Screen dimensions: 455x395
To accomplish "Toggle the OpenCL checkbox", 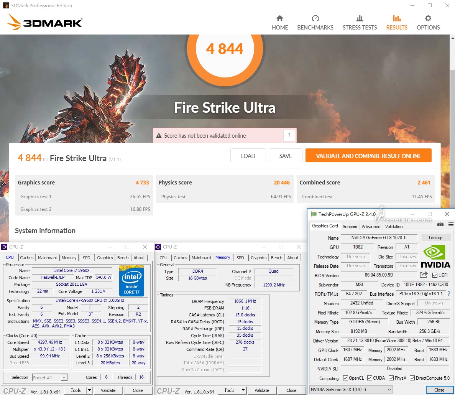I will 345,378.
